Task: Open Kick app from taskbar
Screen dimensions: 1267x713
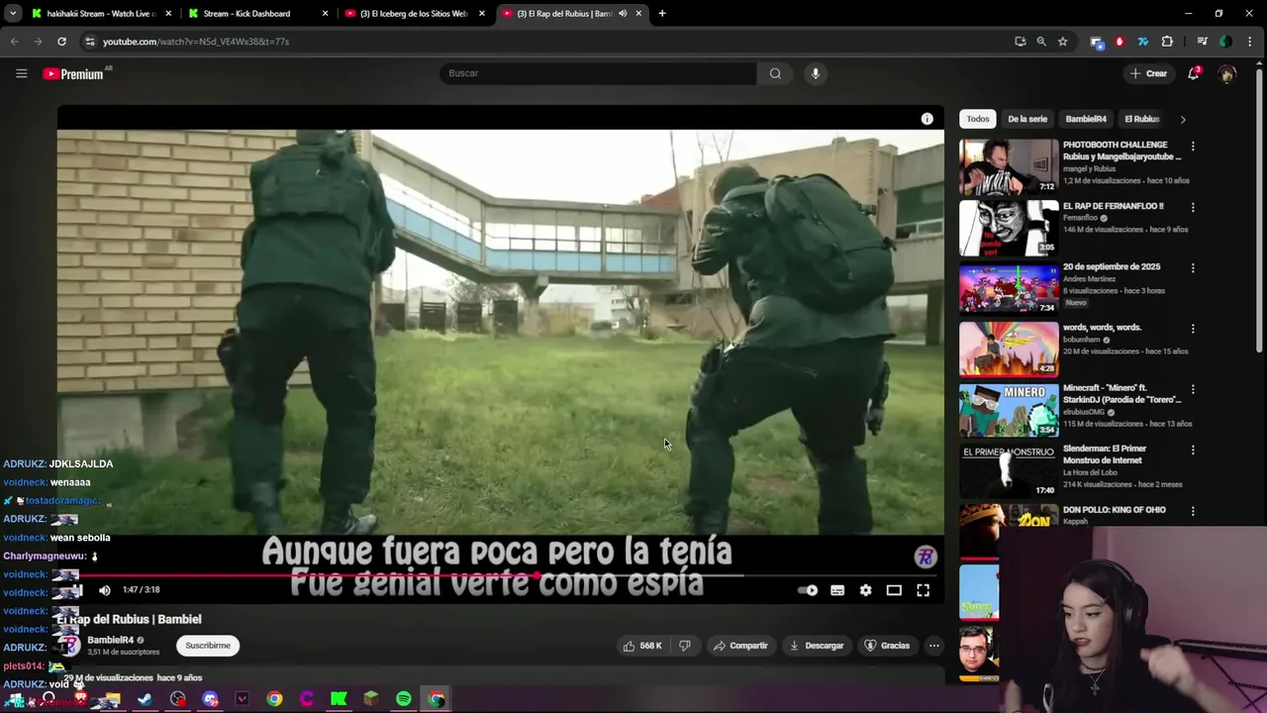Action: [x=339, y=699]
